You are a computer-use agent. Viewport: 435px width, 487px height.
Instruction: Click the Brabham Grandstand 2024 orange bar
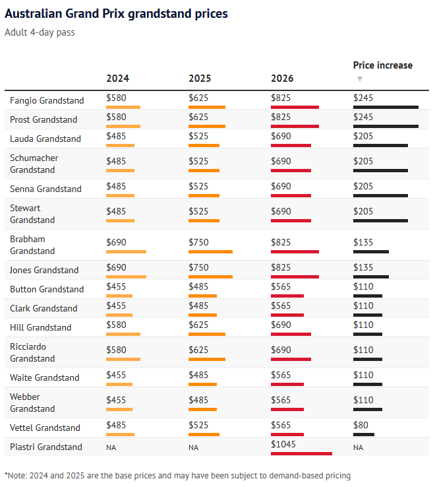[x=126, y=251]
